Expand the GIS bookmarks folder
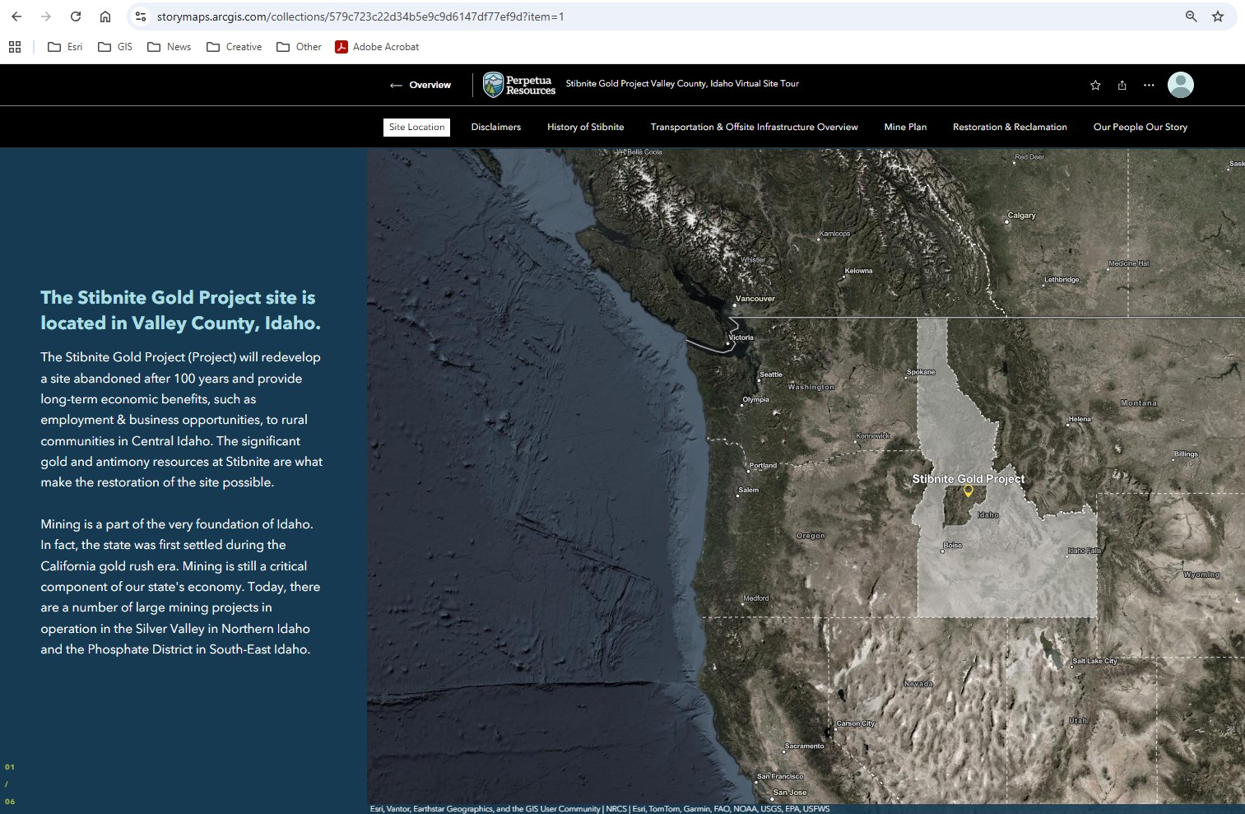 [x=115, y=47]
